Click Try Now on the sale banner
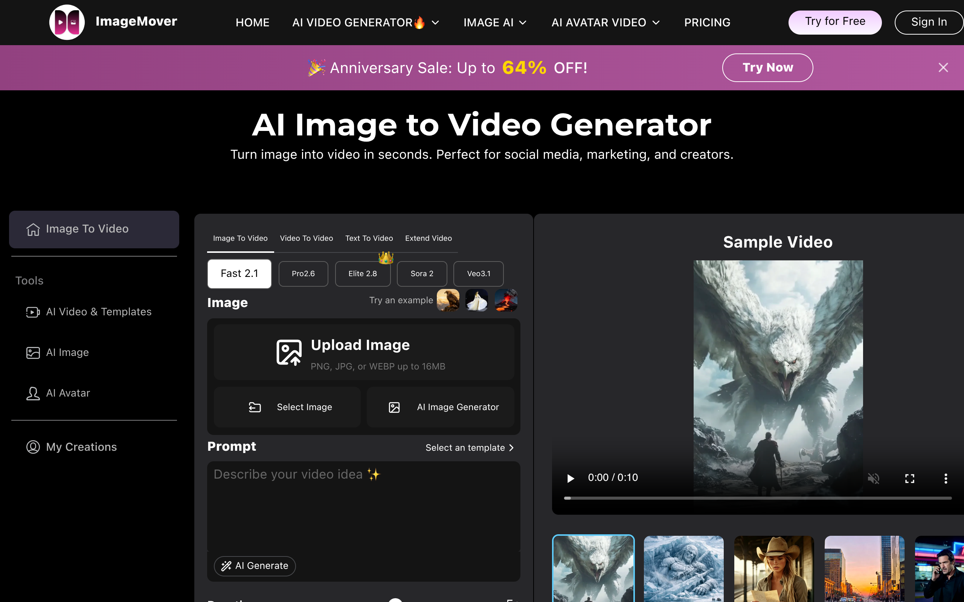This screenshot has height=602, width=964. point(767,68)
